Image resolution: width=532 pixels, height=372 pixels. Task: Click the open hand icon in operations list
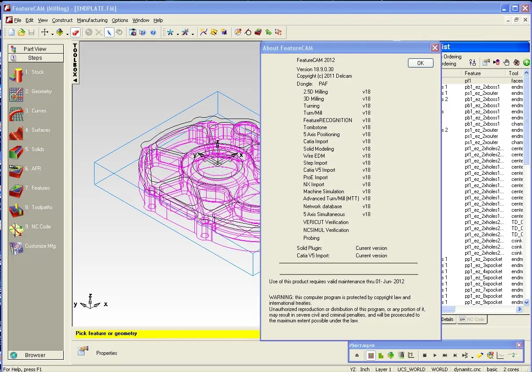(x=506, y=62)
